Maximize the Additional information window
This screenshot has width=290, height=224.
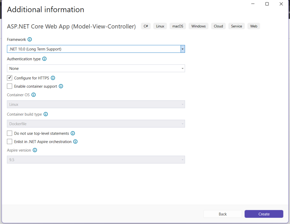click(267, 4)
